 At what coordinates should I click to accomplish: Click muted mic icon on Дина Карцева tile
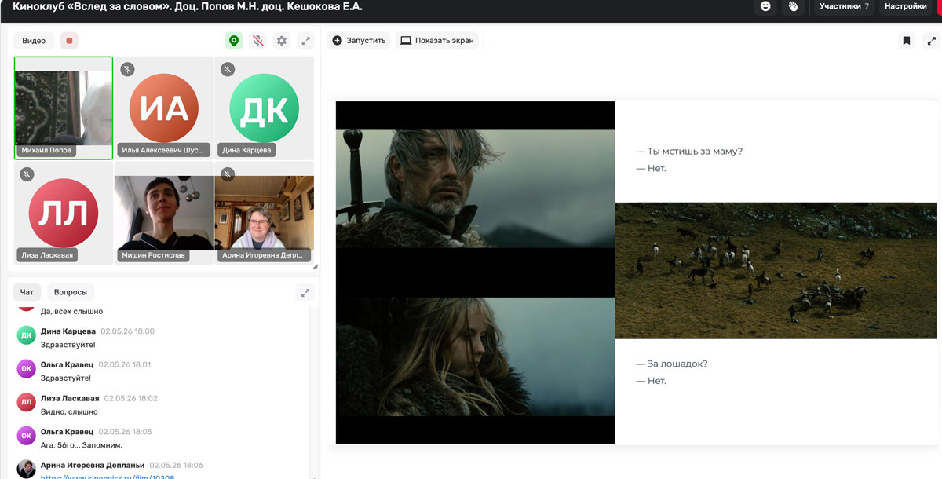tap(228, 69)
